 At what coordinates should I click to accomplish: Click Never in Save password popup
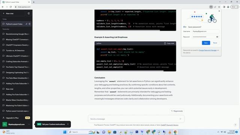tap(215, 43)
